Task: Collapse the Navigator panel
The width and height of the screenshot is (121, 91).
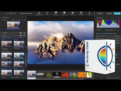Action: click(2, 18)
